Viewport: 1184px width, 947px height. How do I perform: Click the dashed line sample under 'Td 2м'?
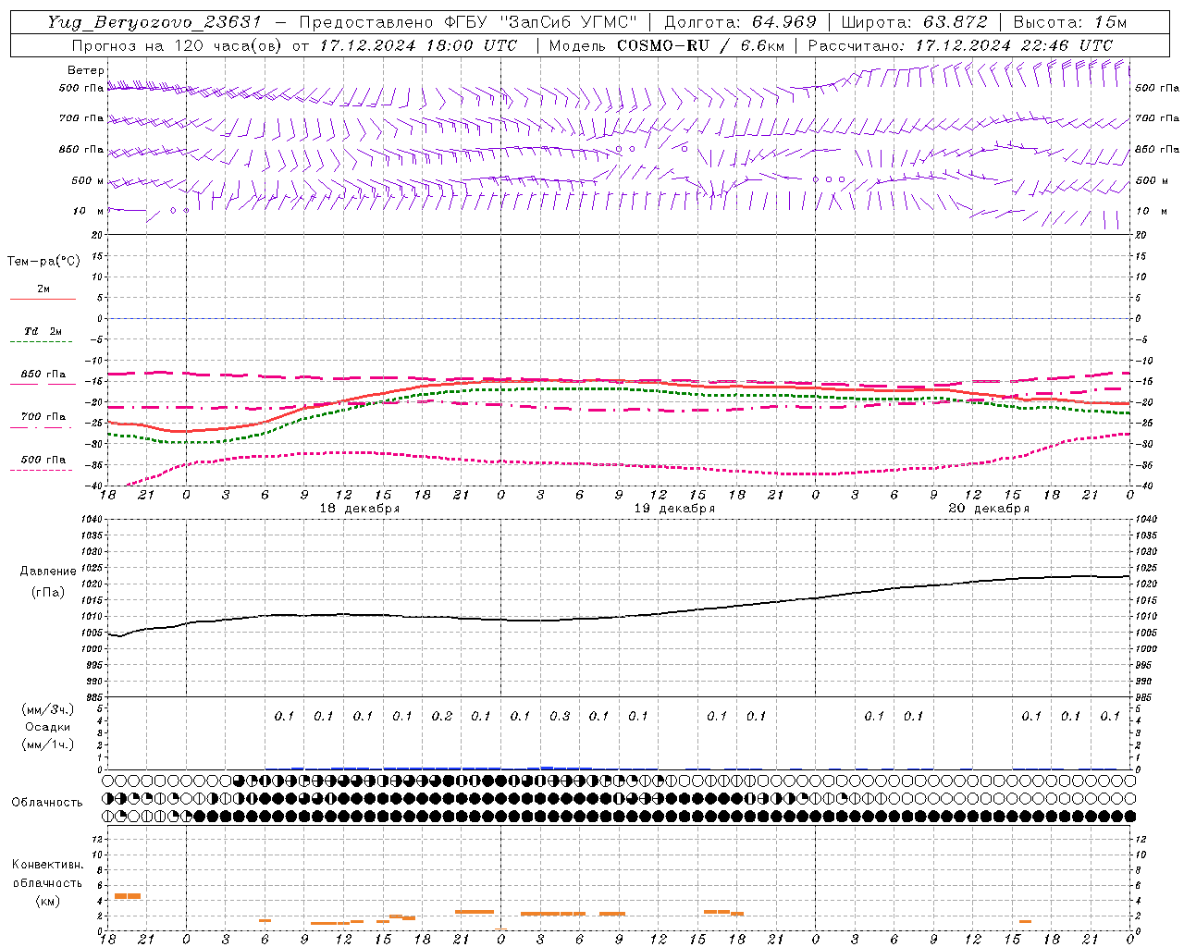(x=43, y=342)
